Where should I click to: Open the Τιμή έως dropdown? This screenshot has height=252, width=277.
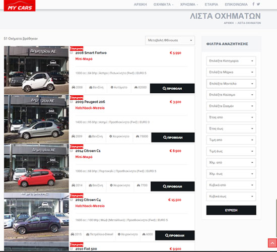tap(231, 151)
